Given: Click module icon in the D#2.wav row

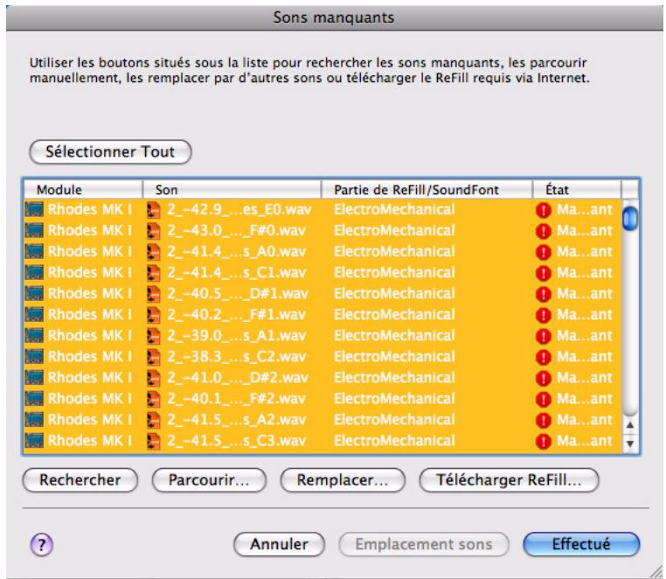Looking at the screenshot, I should 34,378.
